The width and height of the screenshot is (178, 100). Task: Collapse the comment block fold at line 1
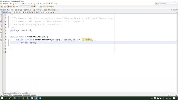tap(8, 15)
